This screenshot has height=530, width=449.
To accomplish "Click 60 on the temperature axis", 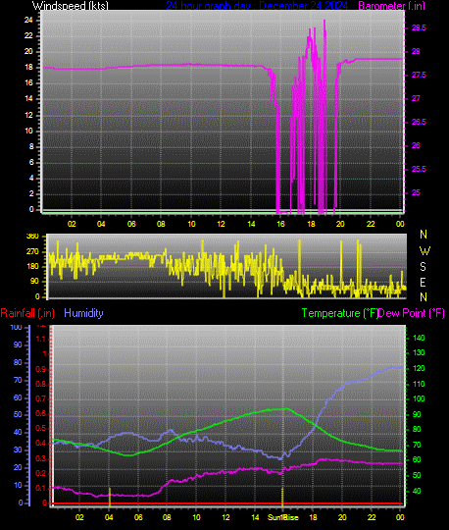I will (x=417, y=459).
